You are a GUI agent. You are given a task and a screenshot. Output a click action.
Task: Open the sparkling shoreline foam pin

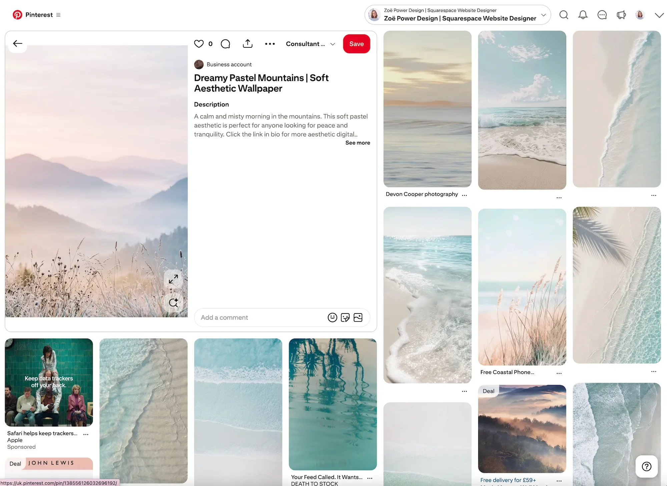point(427,295)
